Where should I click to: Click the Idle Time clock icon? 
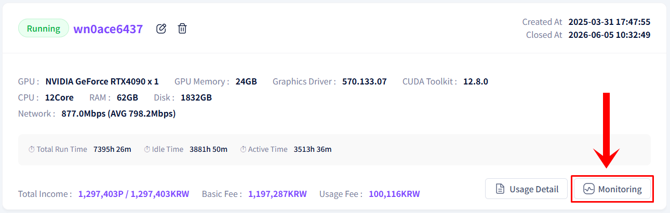[147, 149]
